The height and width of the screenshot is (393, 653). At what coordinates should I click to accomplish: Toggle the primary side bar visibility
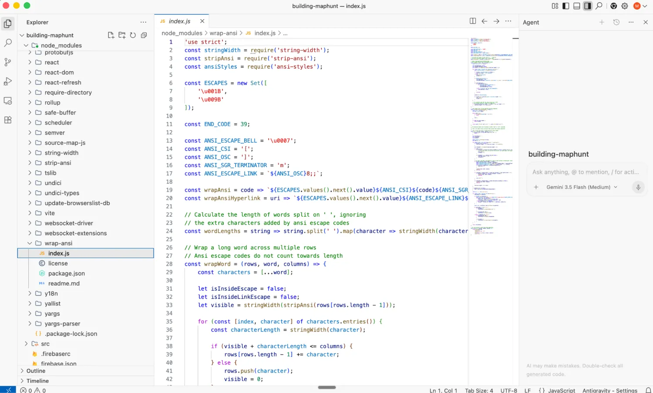click(x=566, y=6)
